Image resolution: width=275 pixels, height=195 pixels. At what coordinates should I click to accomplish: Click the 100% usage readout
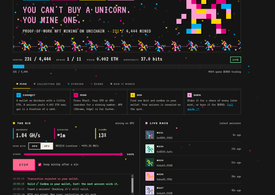point(130,154)
